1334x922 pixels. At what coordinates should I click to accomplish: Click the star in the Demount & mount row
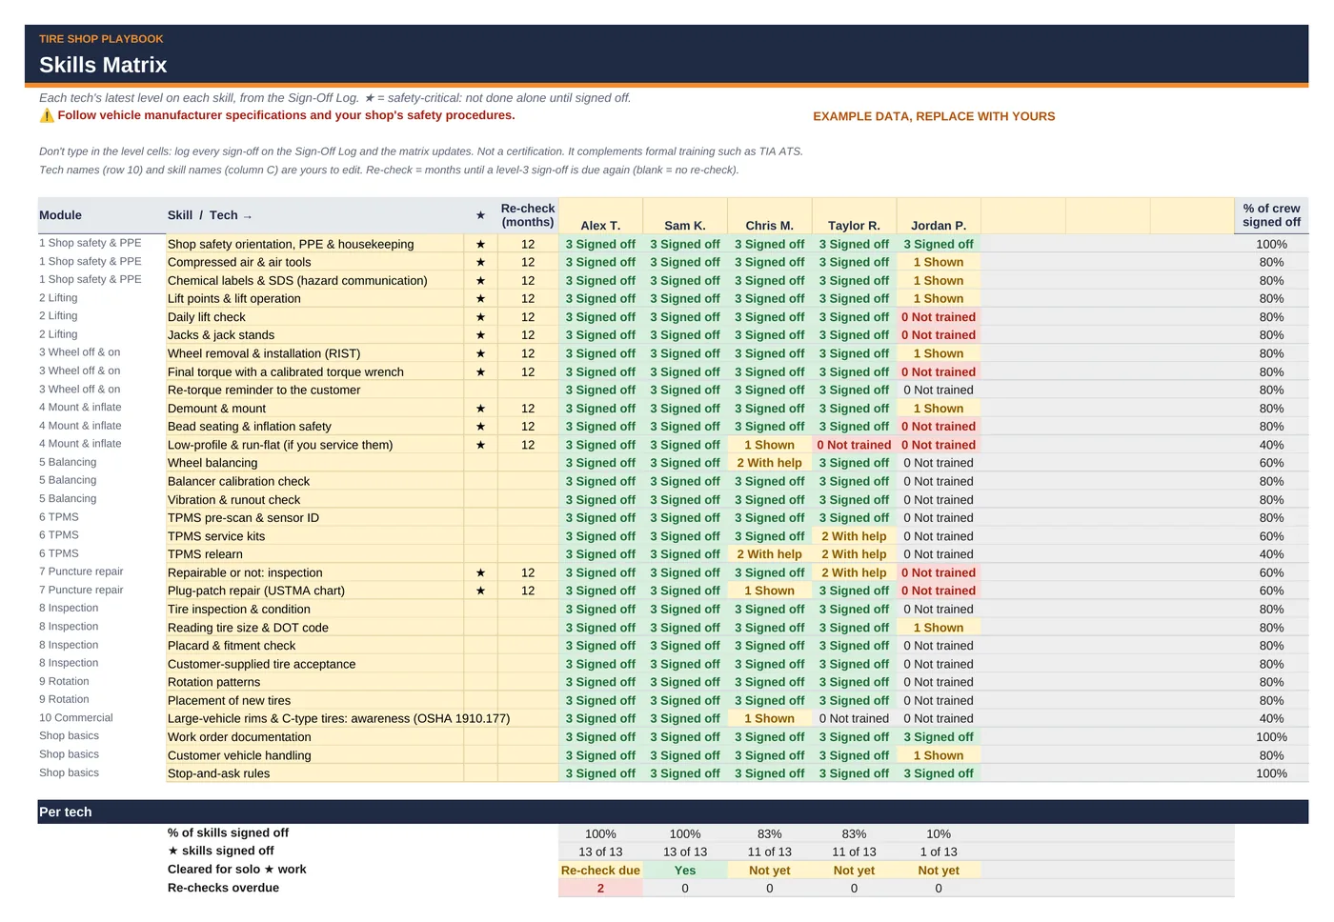tap(480, 409)
